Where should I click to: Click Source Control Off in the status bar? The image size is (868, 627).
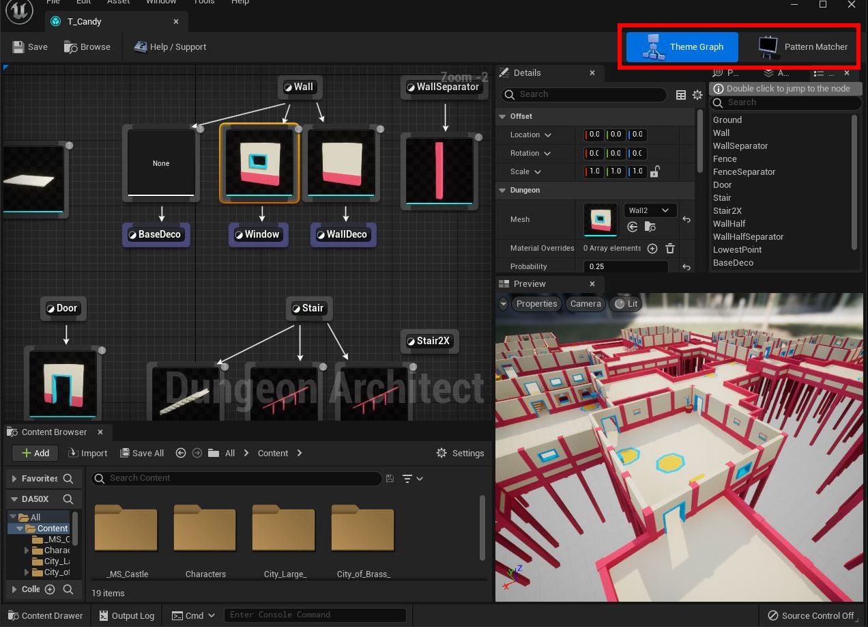point(811,615)
